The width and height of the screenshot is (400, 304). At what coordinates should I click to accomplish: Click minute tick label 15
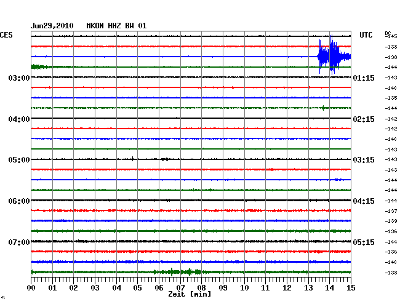(351, 287)
